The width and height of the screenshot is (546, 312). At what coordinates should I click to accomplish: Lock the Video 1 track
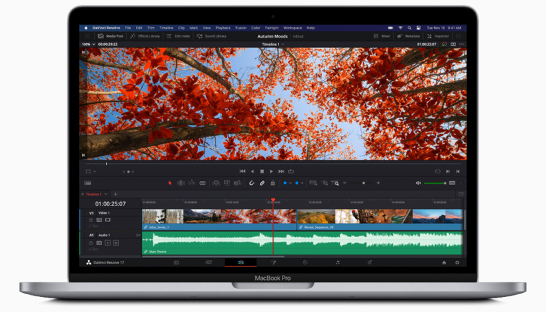tap(91, 221)
